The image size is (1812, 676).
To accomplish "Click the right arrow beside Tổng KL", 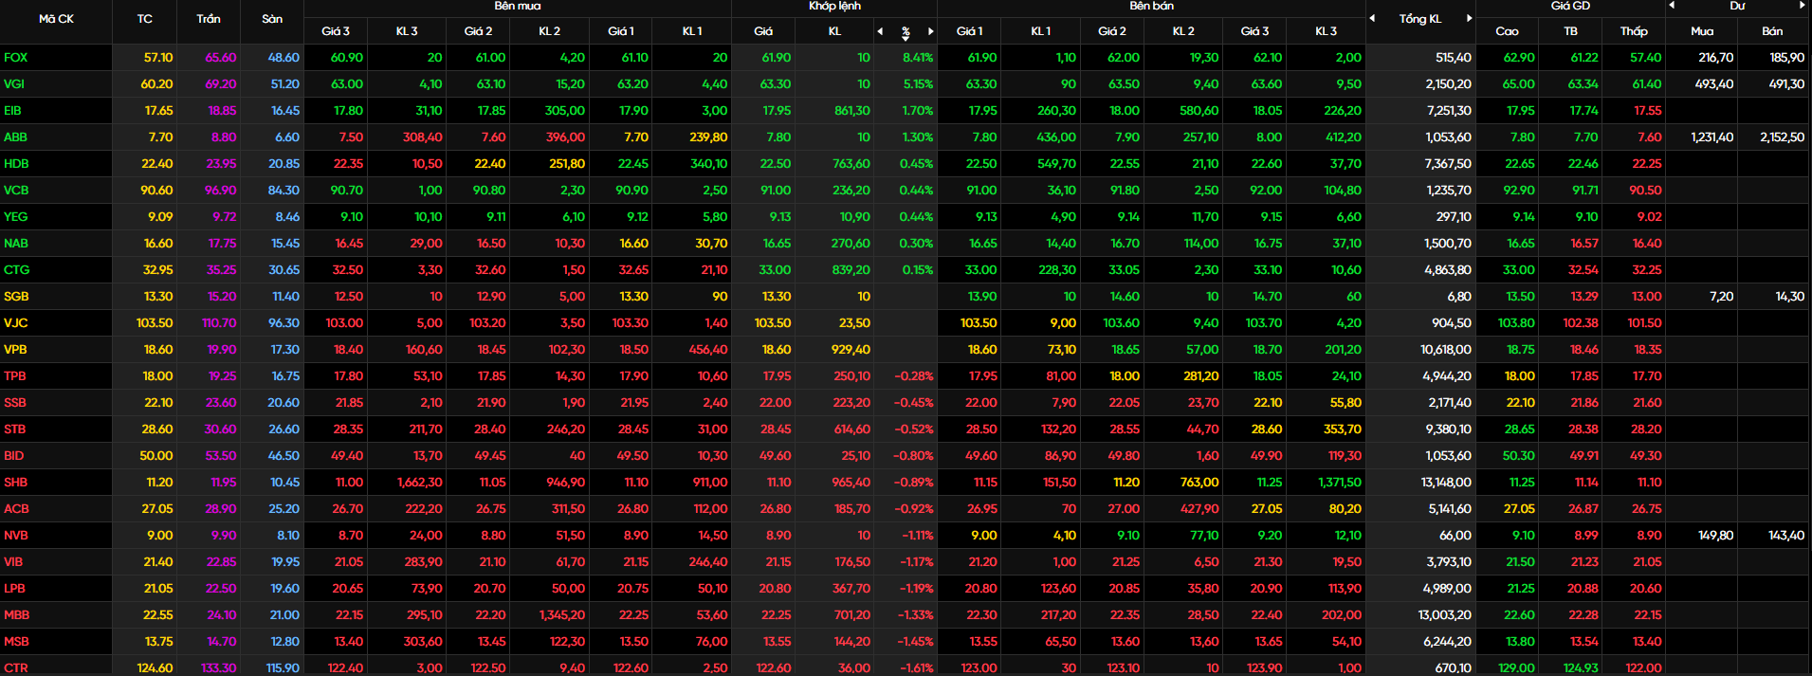I will tap(1470, 18).
